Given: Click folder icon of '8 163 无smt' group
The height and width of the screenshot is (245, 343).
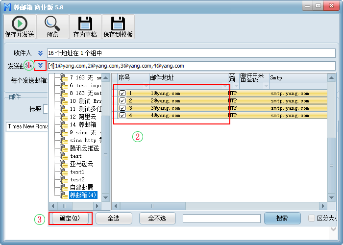Looking at the screenshot, I should coord(64,94).
